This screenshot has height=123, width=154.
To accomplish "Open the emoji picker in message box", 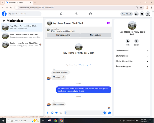I will point(105,113).
